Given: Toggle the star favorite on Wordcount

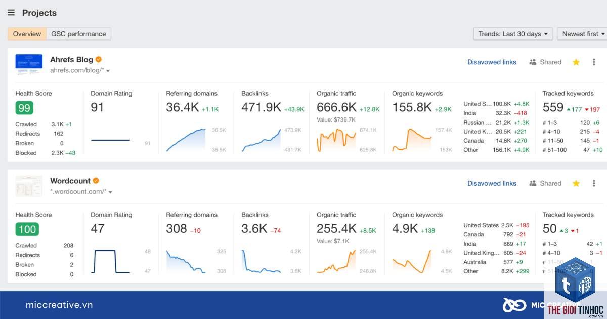Looking at the screenshot, I should point(576,183).
